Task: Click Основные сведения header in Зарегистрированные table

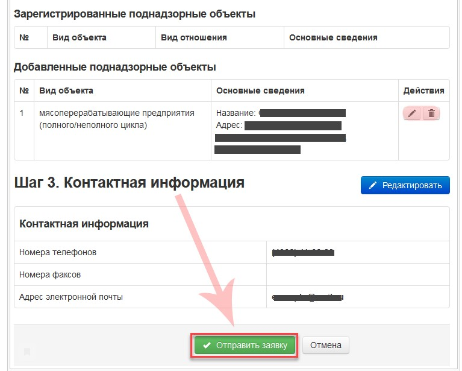Action: [x=333, y=37]
